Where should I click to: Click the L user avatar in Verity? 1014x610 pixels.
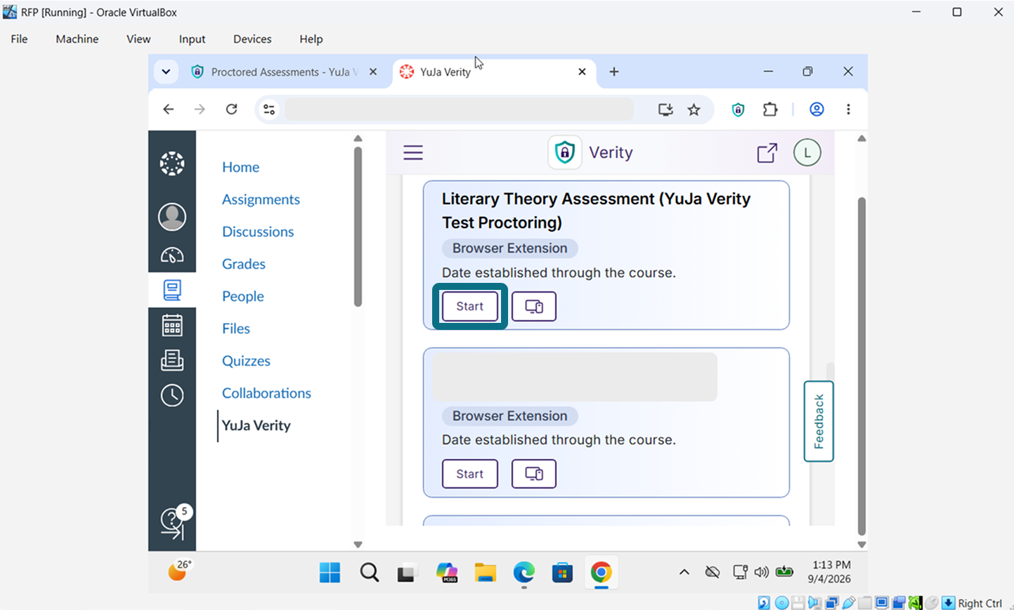[807, 152]
